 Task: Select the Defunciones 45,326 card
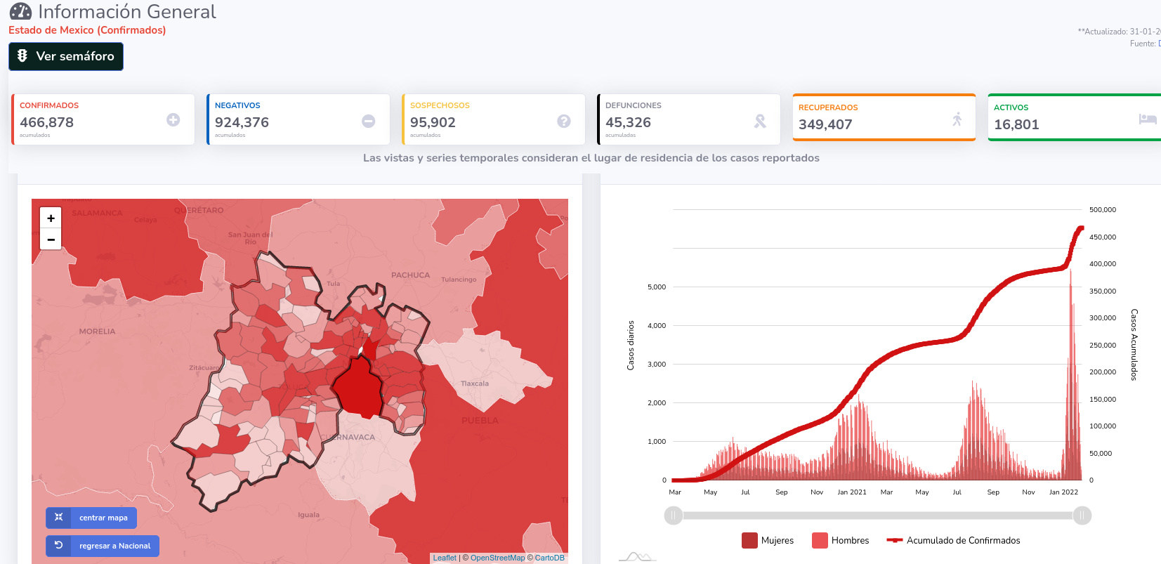[x=689, y=119]
